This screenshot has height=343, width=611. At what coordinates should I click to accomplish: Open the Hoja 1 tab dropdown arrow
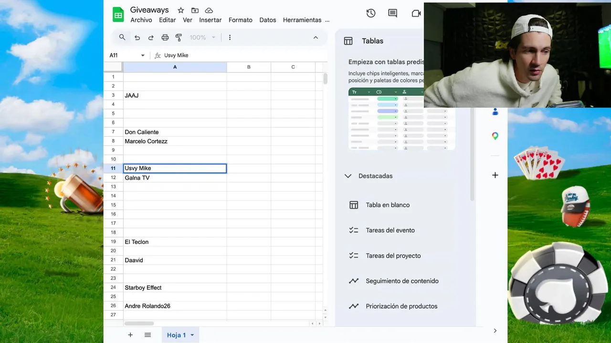click(x=192, y=335)
